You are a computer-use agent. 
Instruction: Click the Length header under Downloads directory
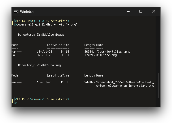89,45
